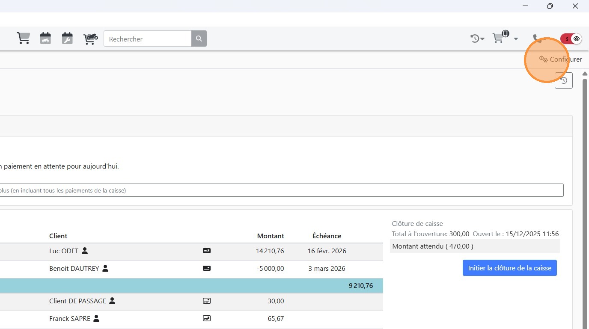This screenshot has width=589, height=329.
Task: Click the person icon beside Franck SAPRE
Action: tap(96, 318)
